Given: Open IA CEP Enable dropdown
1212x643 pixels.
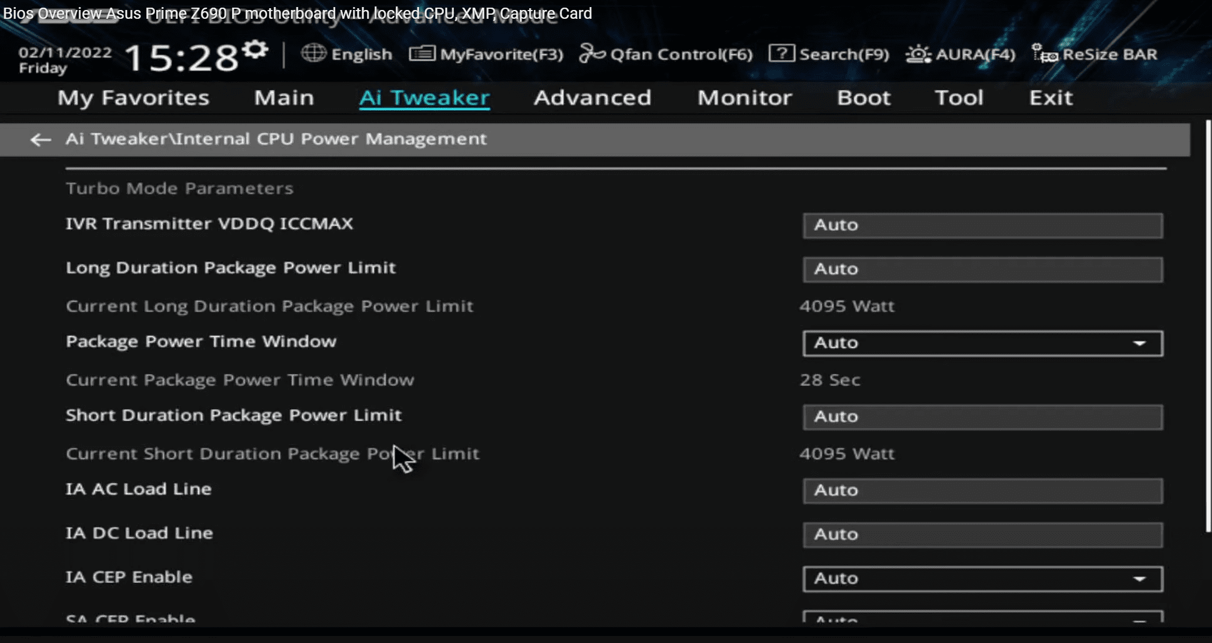Looking at the screenshot, I should 982,578.
